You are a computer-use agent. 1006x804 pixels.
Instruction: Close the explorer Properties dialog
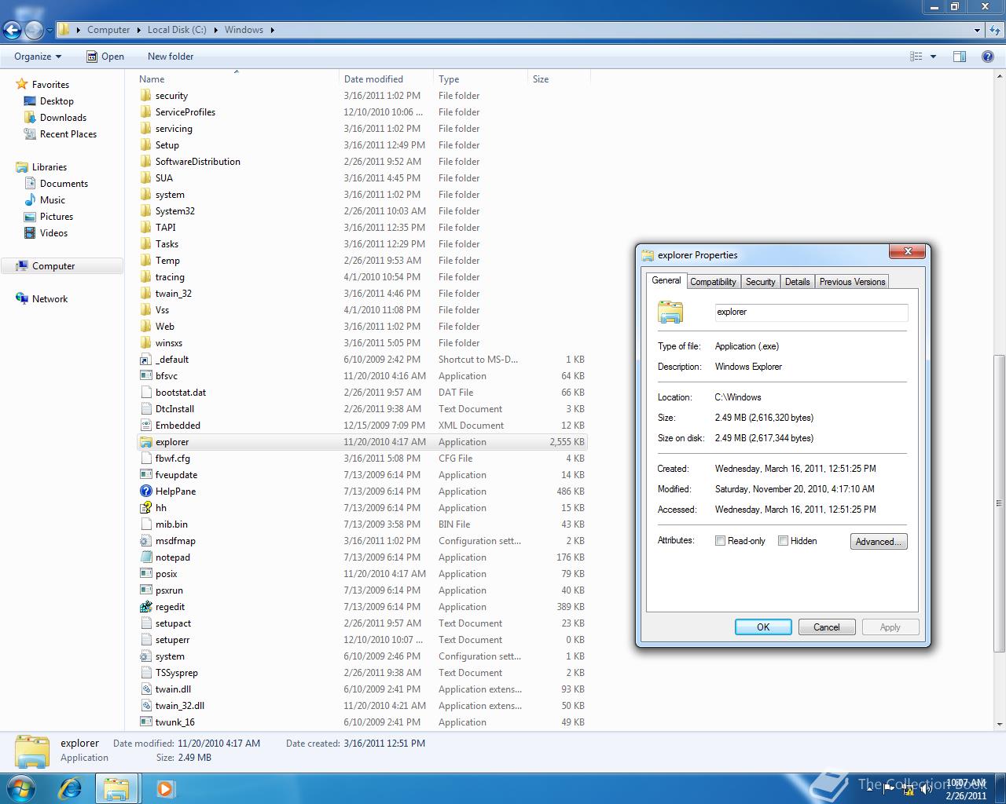(908, 252)
